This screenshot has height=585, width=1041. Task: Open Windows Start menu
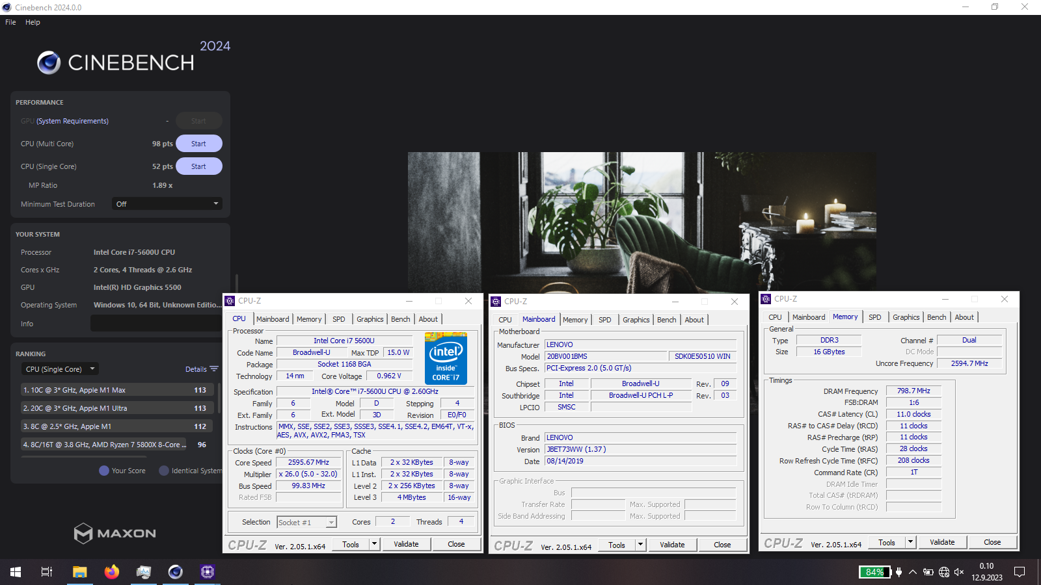click(16, 572)
